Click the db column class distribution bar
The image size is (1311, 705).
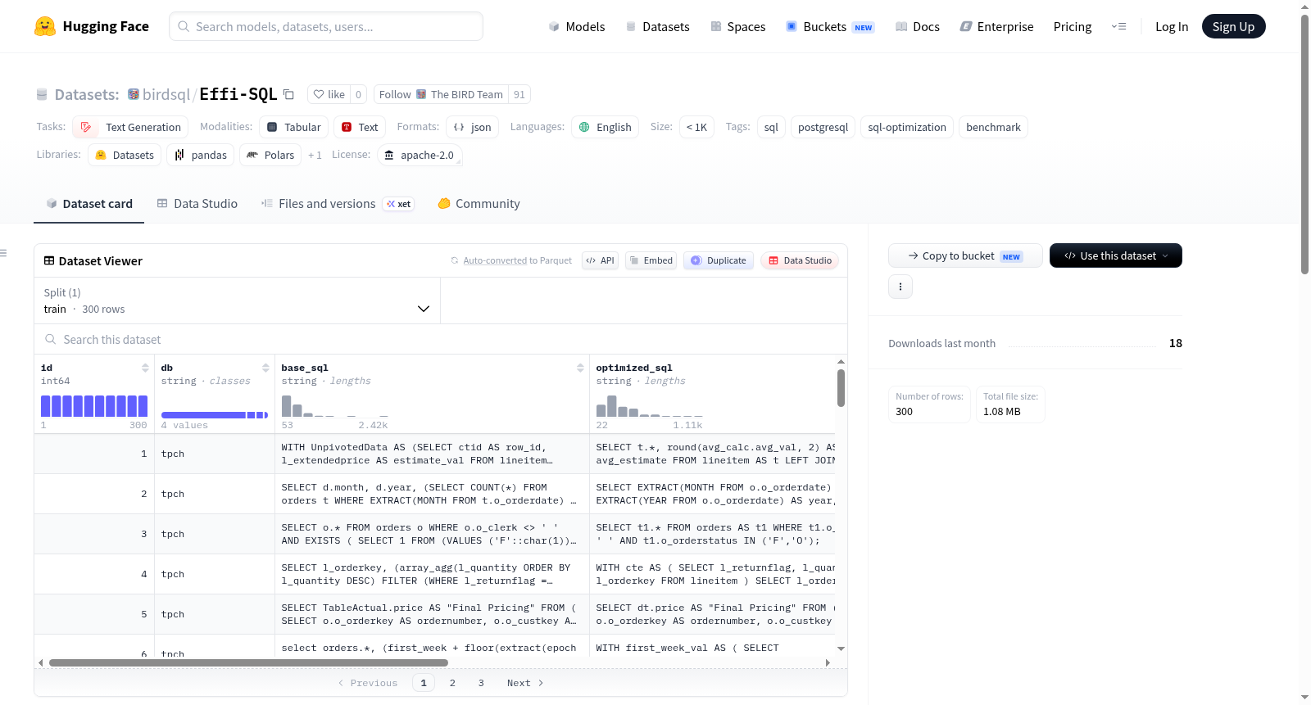point(215,415)
